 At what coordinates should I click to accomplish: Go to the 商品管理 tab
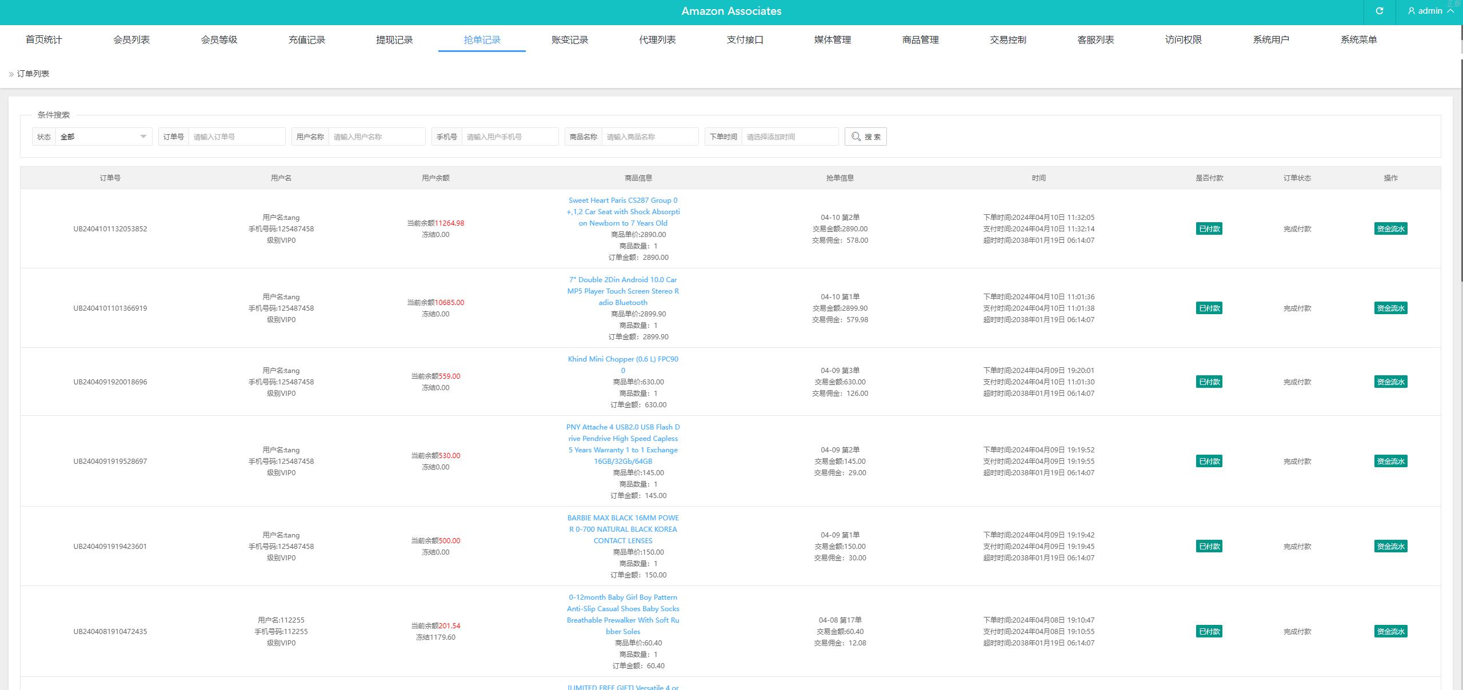pos(920,39)
